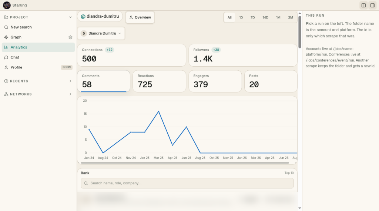The width and height of the screenshot is (379, 211).
Task: Click the Overview button
Action: (x=140, y=17)
